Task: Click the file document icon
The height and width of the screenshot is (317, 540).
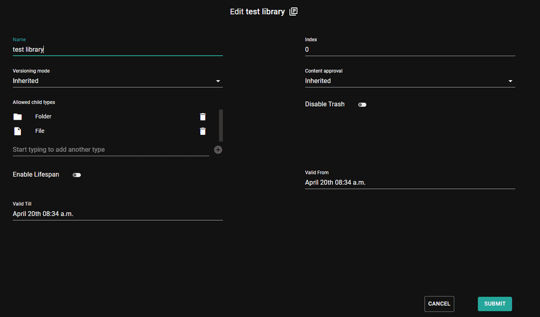Action: coord(18,131)
